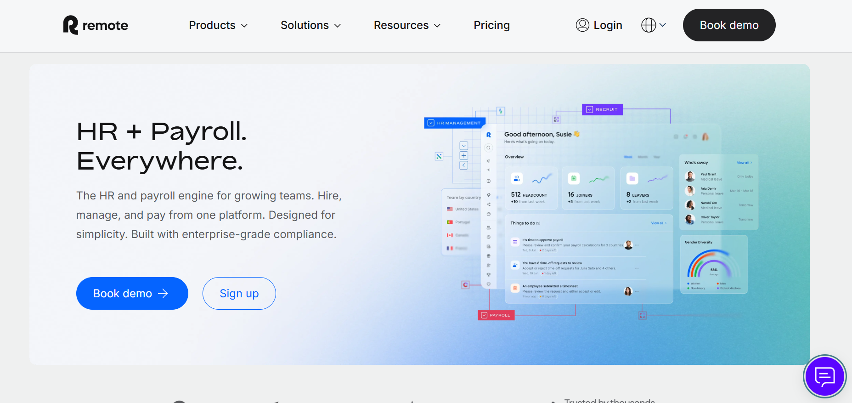This screenshot has height=403, width=852.
Task: Click the black Book demo header button
Action: click(729, 25)
